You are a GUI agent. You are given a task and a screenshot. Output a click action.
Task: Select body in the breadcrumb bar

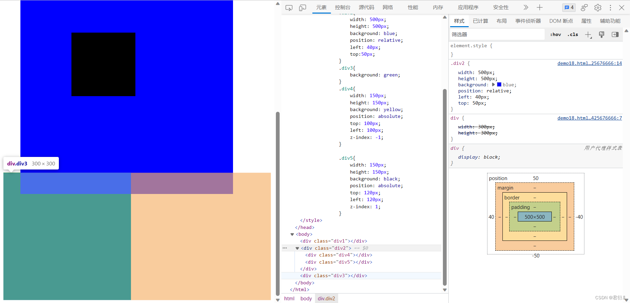coord(306,299)
